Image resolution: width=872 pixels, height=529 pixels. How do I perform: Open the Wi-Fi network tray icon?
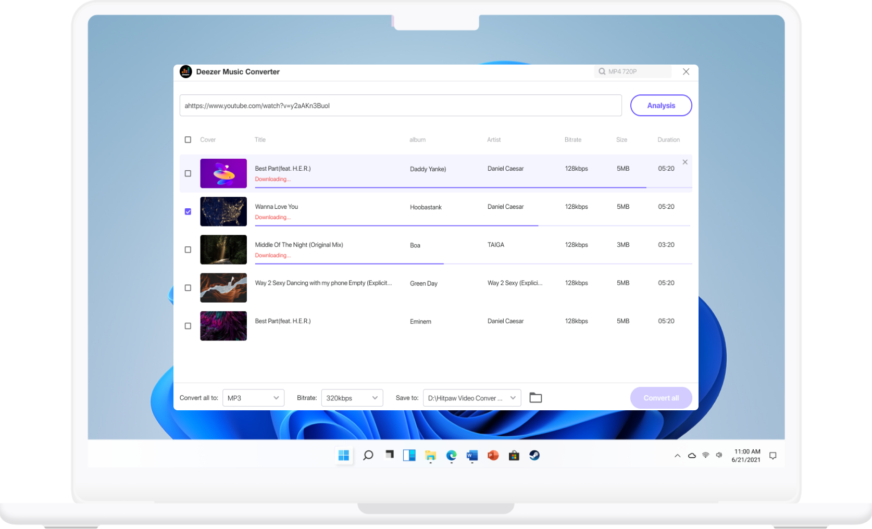click(x=706, y=455)
